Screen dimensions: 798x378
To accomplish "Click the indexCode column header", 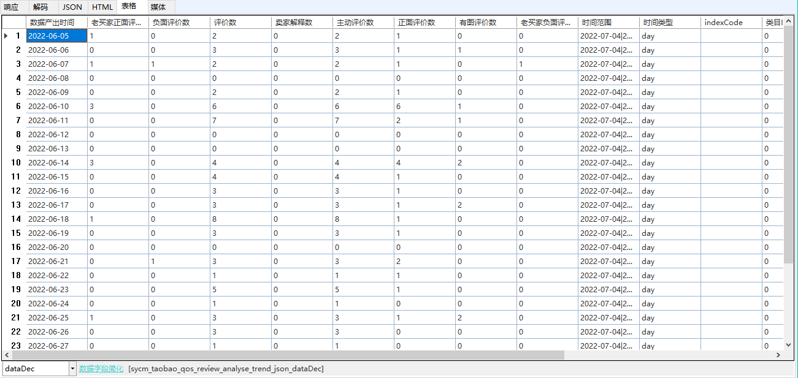I will click(731, 23).
